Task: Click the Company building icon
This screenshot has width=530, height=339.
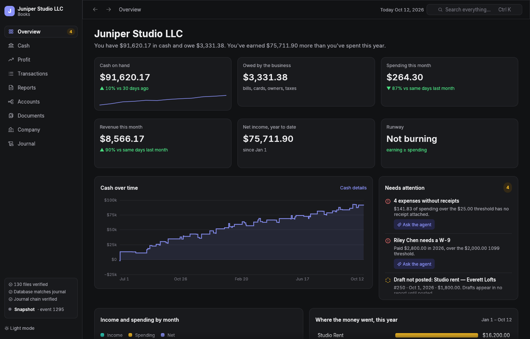Action: [11, 130]
